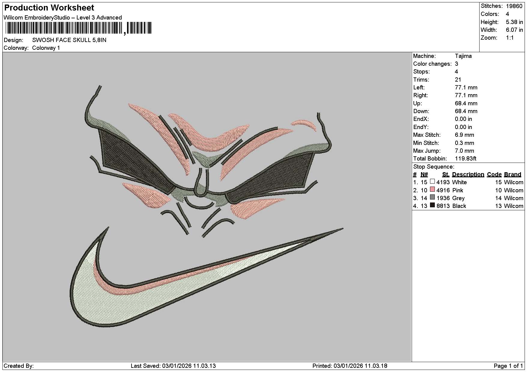
Task: Click the Width value "6.07 in"
Action: pos(514,30)
